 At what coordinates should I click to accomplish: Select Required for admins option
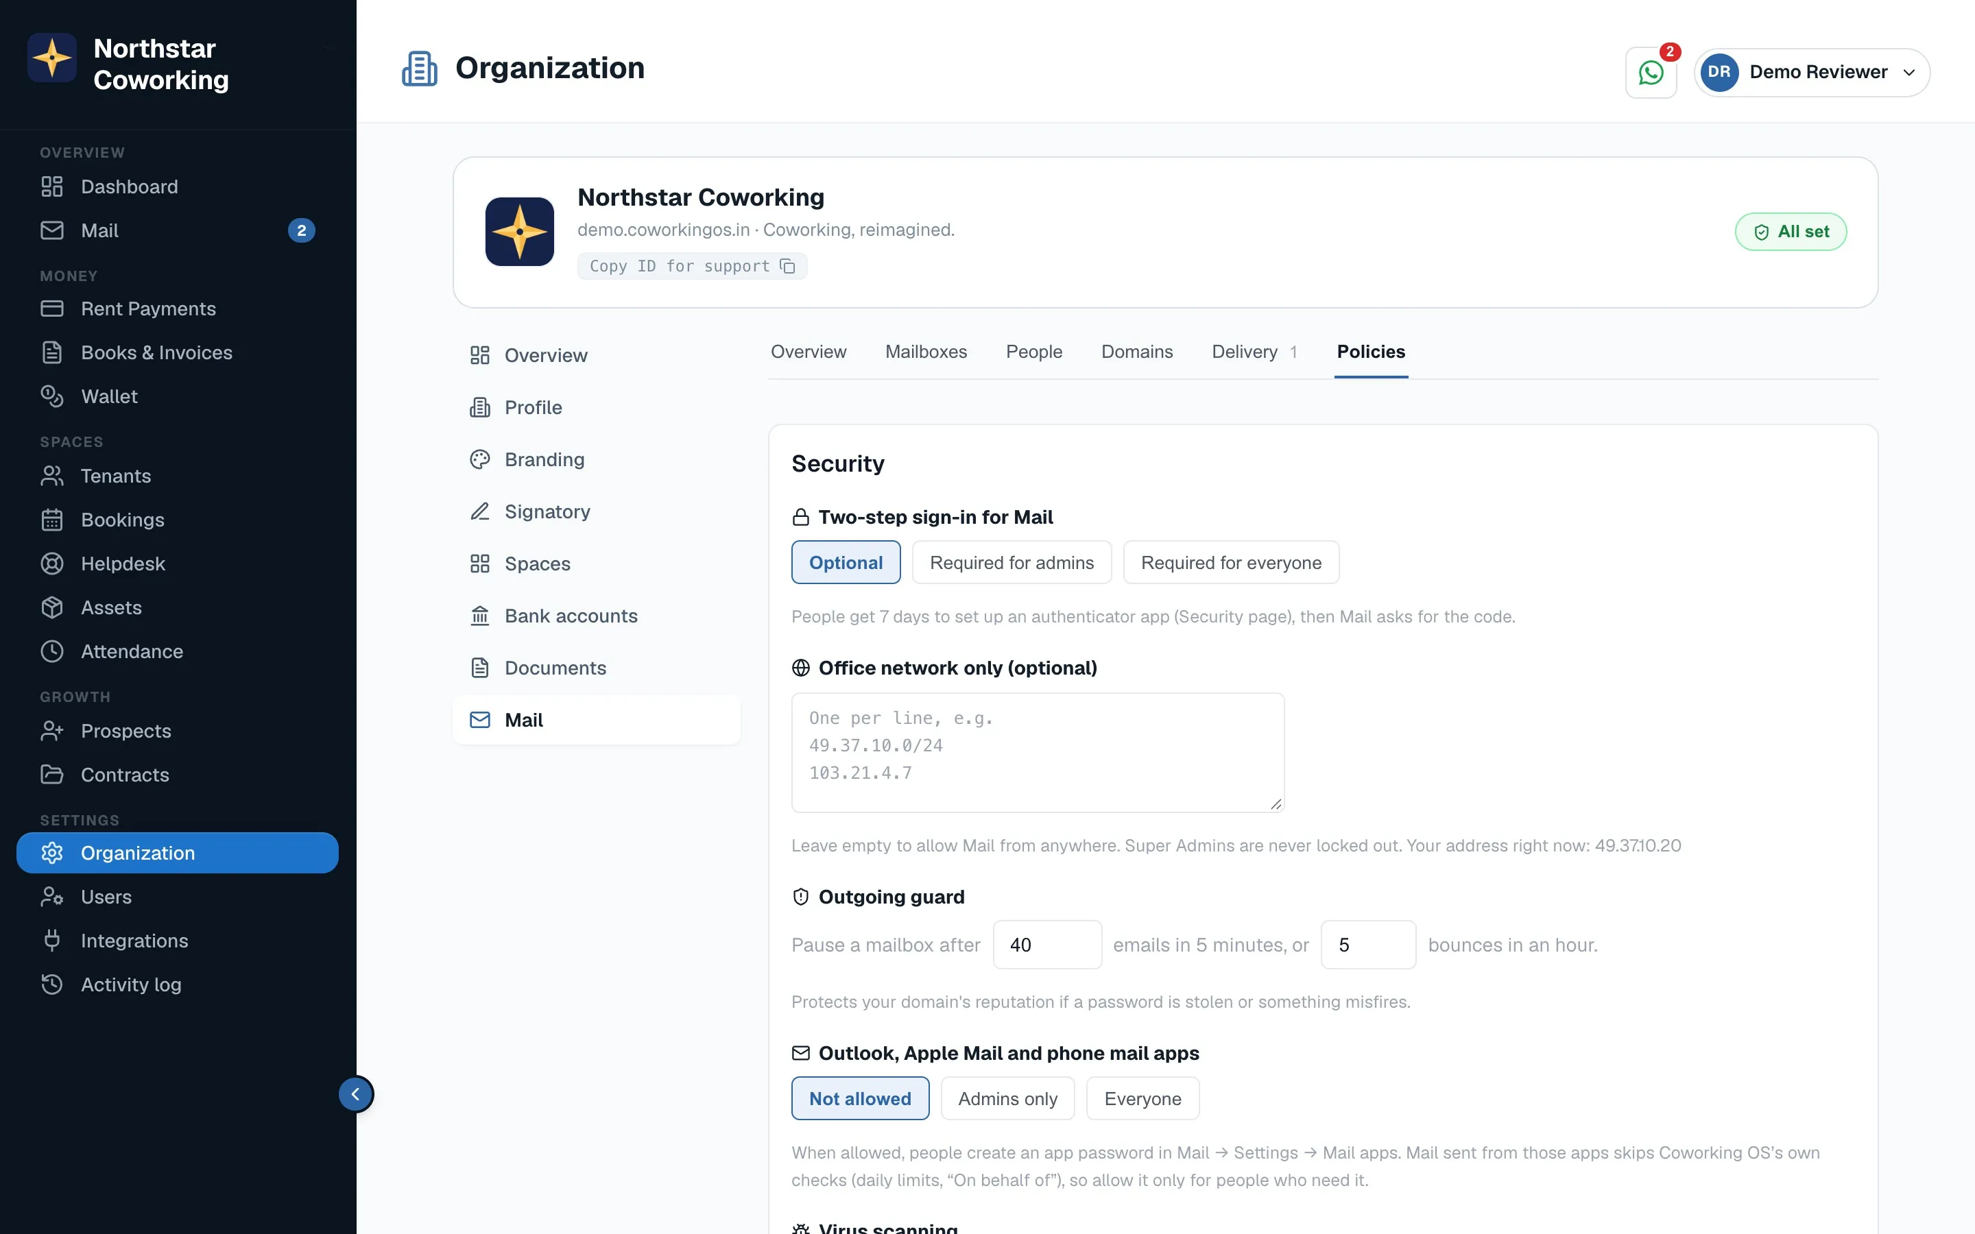(1012, 562)
